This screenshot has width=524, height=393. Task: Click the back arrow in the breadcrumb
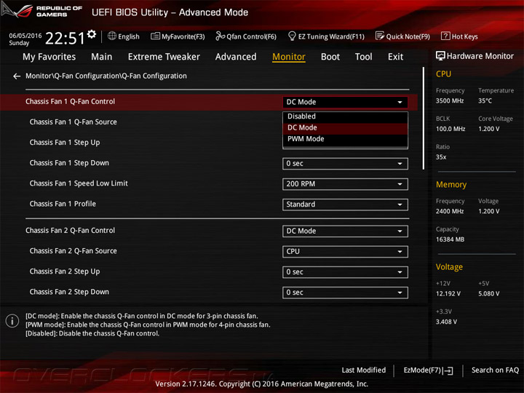[x=17, y=76]
